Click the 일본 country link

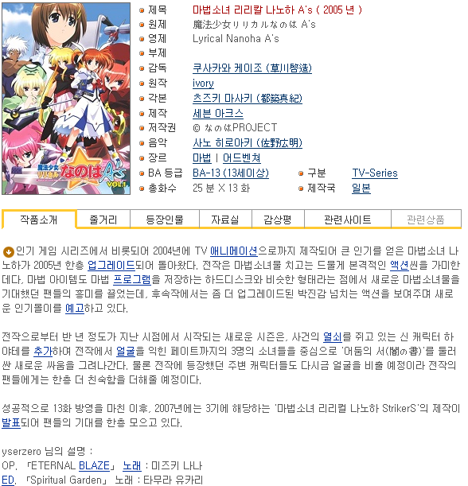pos(361,188)
